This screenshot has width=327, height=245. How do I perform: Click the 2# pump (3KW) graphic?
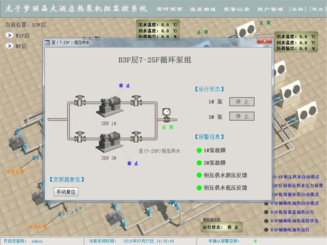pyautogui.click(x=109, y=142)
